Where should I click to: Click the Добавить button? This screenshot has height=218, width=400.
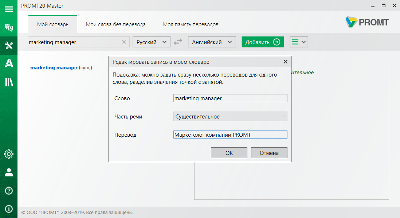coord(263,42)
